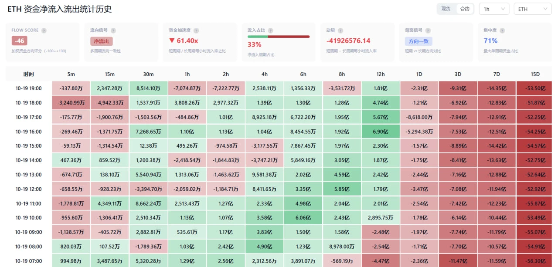The height and width of the screenshot is (267, 558).
Task: Open the 1h interval dropdown
Action: [494, 9]
